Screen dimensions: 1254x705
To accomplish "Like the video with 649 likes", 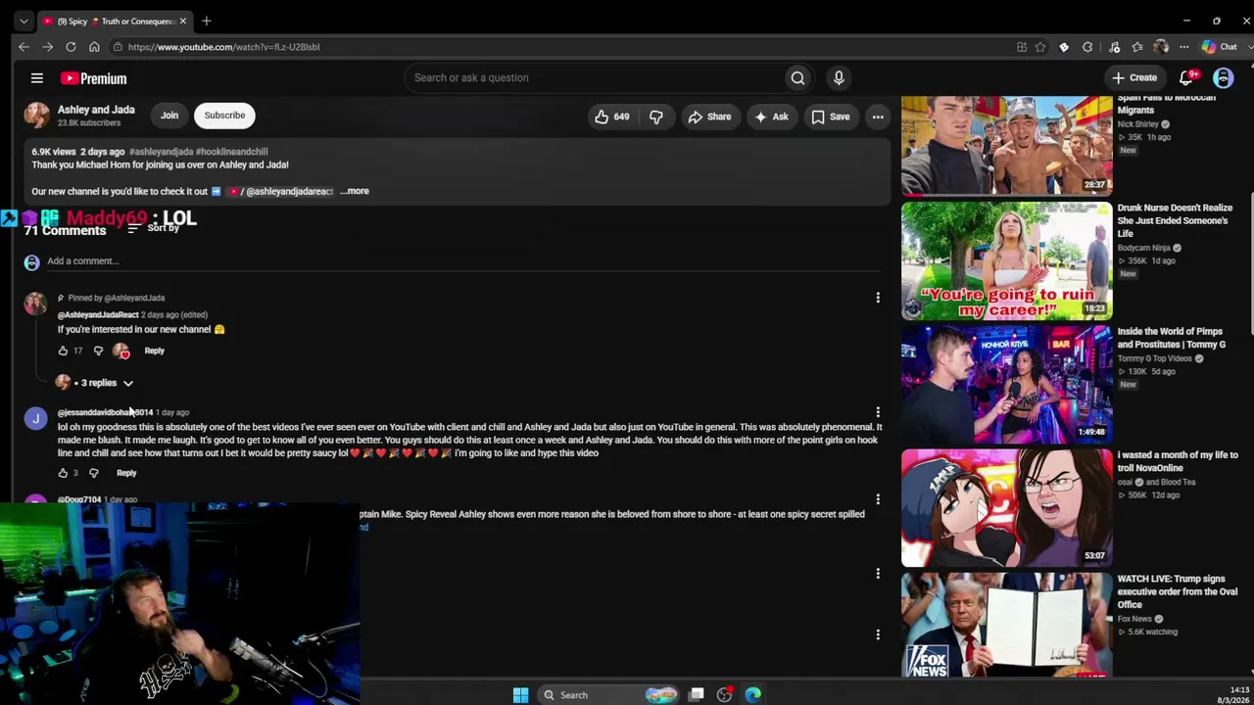I will coord(611,117).
